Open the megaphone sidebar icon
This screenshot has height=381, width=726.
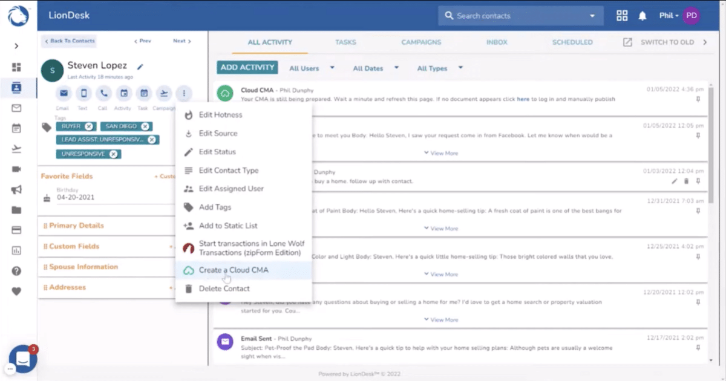[x=16, y=190]
